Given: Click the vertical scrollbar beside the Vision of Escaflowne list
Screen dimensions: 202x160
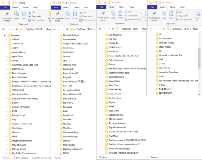Looking at the screenshot, I should tap(199, 58).
